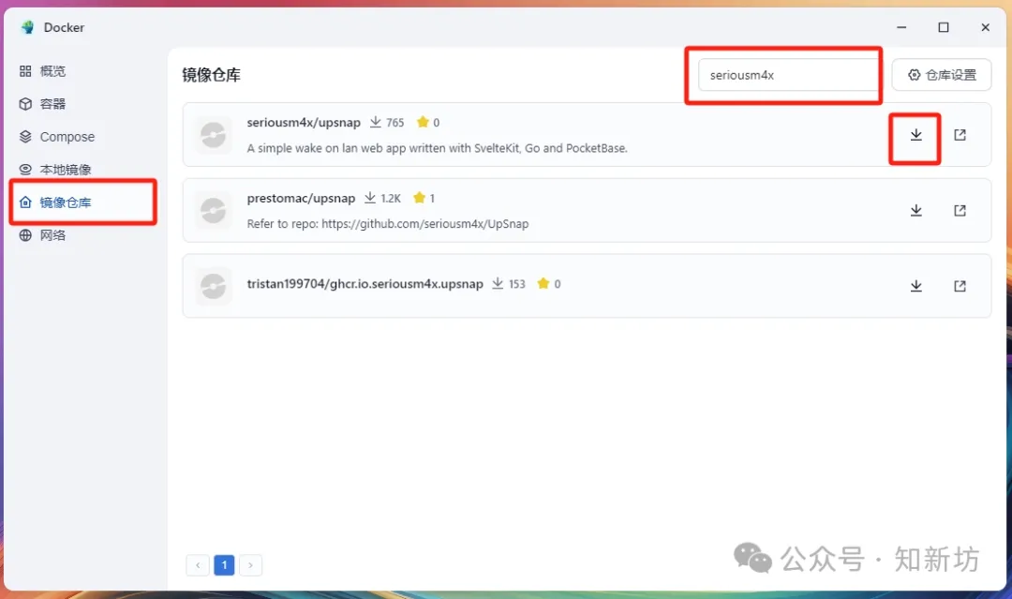Go to previous results page
Screen dimensions: 1012x599
[198, 565]
